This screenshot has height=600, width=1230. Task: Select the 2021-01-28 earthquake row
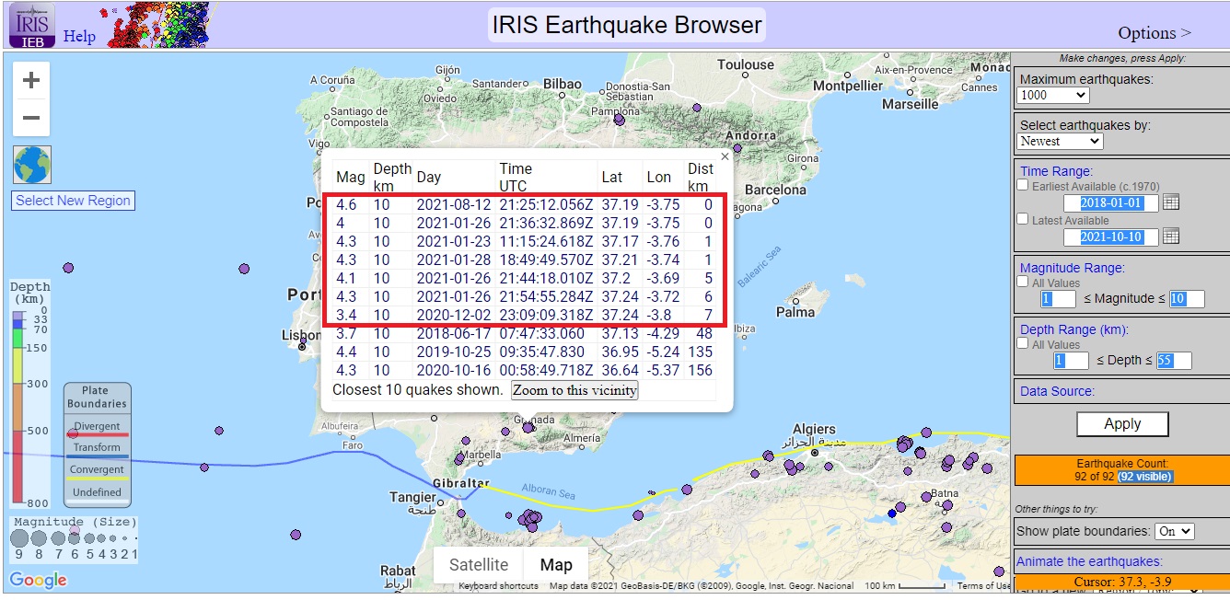click(x=525, y=260)
